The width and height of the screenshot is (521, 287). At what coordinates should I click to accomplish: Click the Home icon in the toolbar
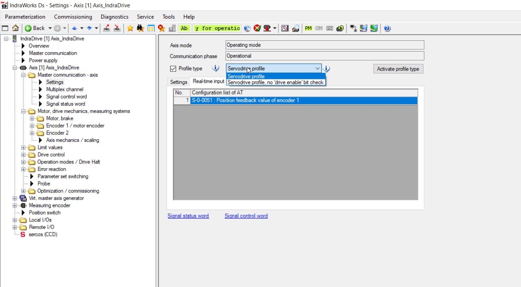pos(15,28)
